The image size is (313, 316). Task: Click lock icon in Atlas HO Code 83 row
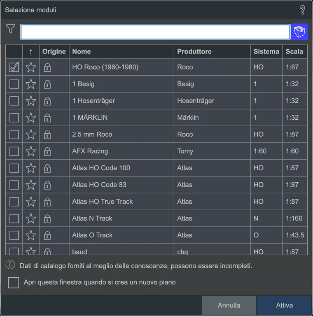[x=47, y=185]
